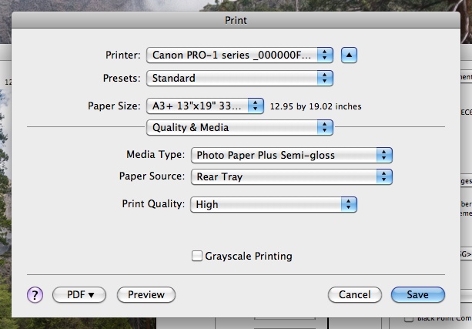Click the Grayscale Printing label text
472x329 pixels.
(x=248, y=256)
